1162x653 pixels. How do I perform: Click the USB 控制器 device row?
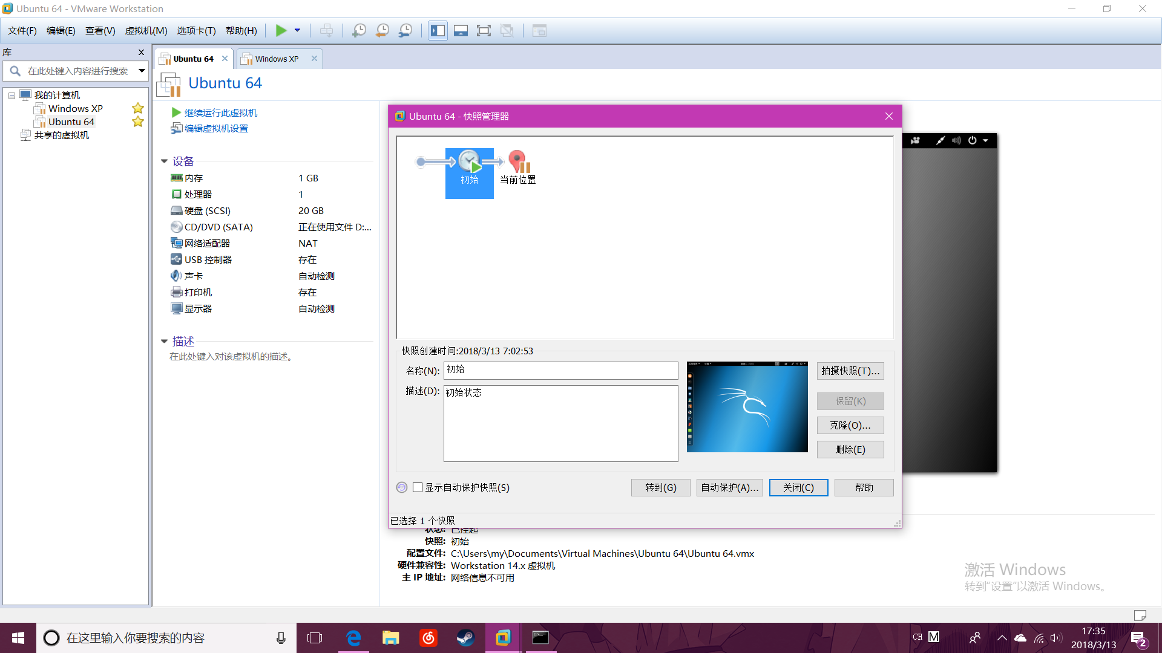[271, 259]
